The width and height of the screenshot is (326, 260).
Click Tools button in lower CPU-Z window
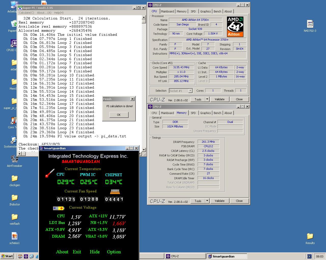tap(198, 201)
